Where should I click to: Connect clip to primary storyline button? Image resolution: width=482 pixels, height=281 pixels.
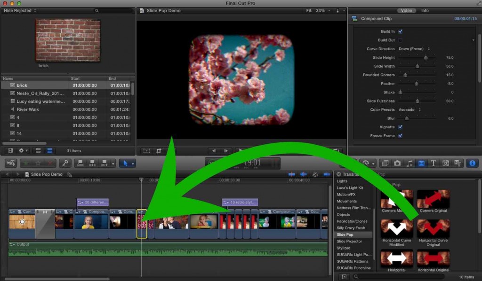(x=80, y=163)
